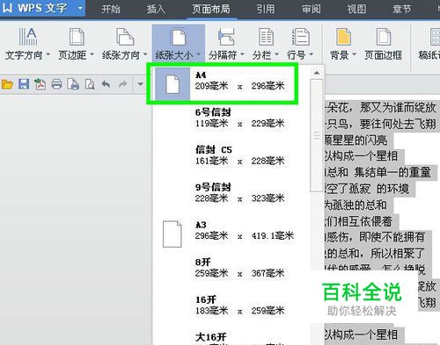Screen dimensions: 440x345
Task: Click the 行号 line numbers icon
Action: click(301, 37)
